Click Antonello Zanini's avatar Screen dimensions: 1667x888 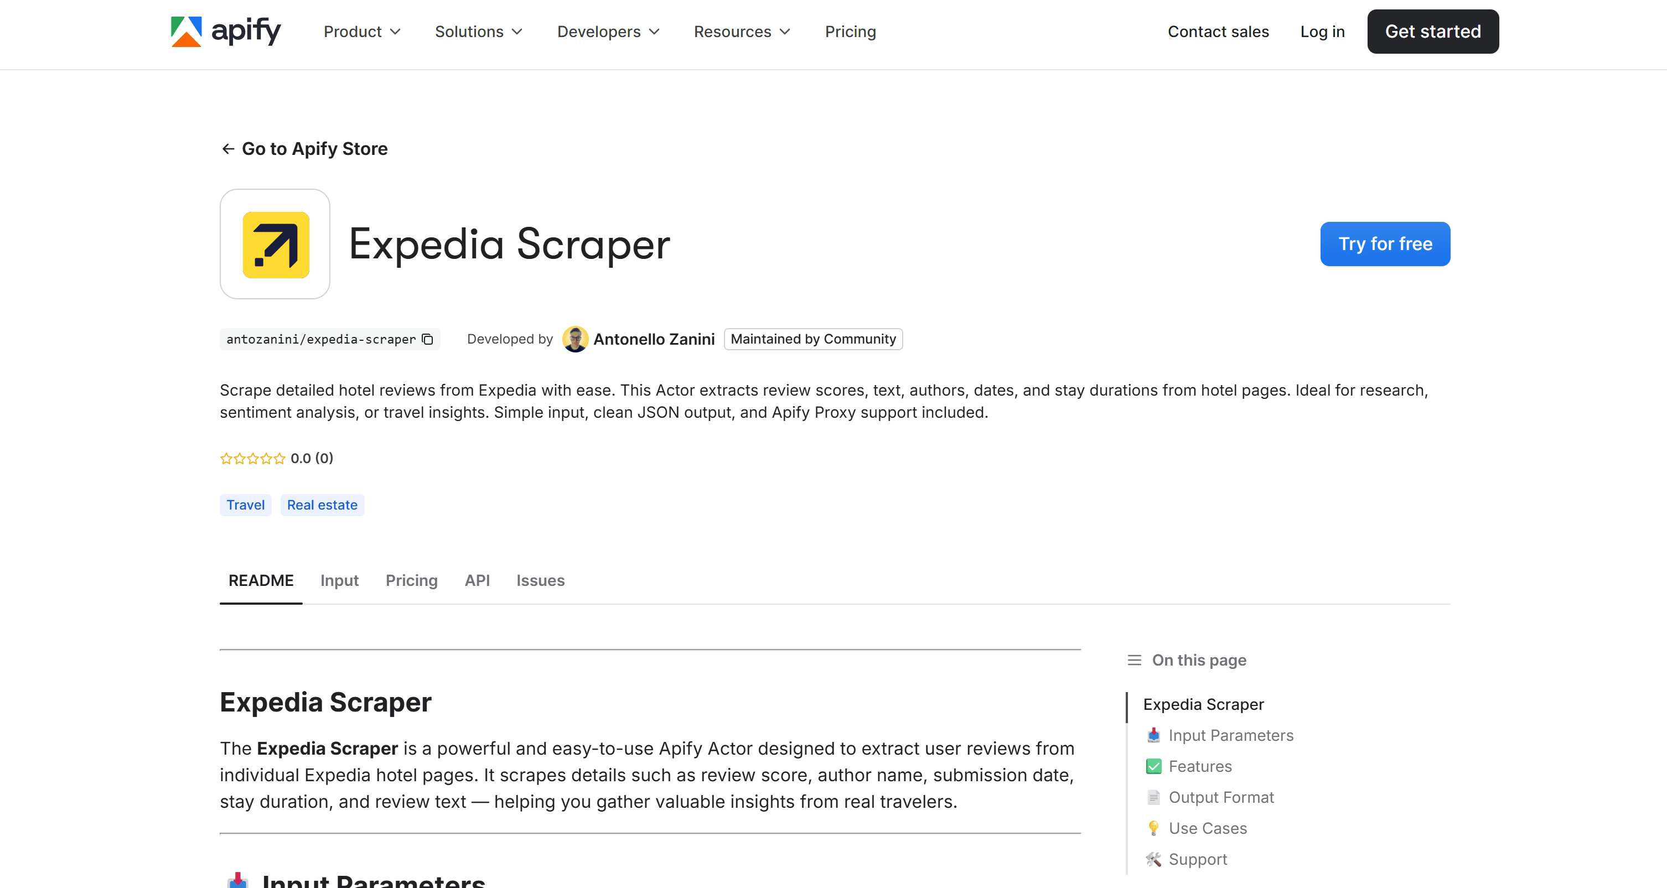click(574, 339)
